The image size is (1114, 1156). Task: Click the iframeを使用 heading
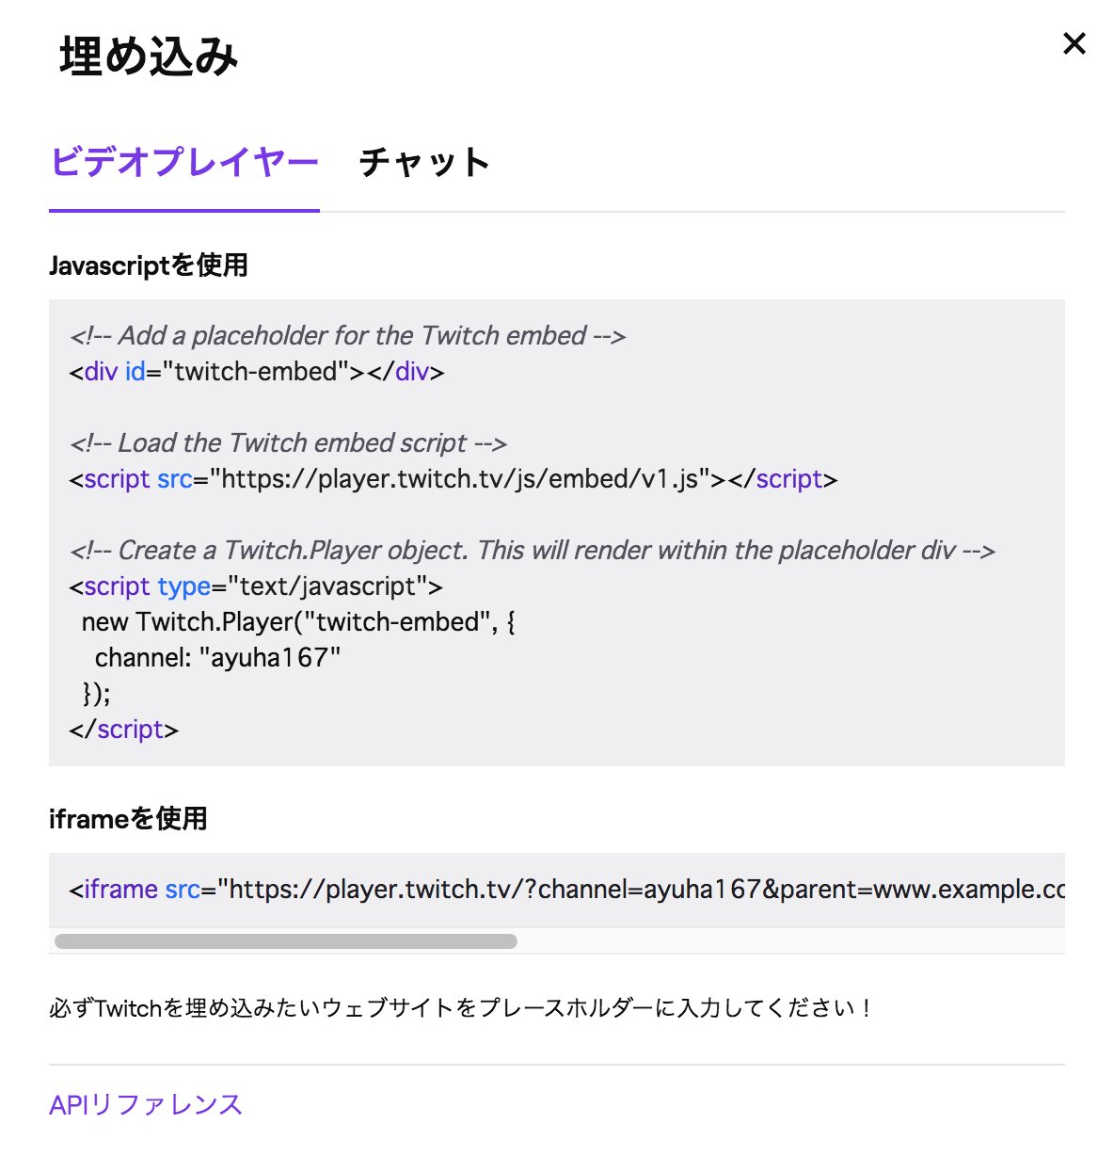pos(128,819)
